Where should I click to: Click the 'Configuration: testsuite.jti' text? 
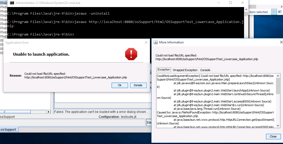118,117
